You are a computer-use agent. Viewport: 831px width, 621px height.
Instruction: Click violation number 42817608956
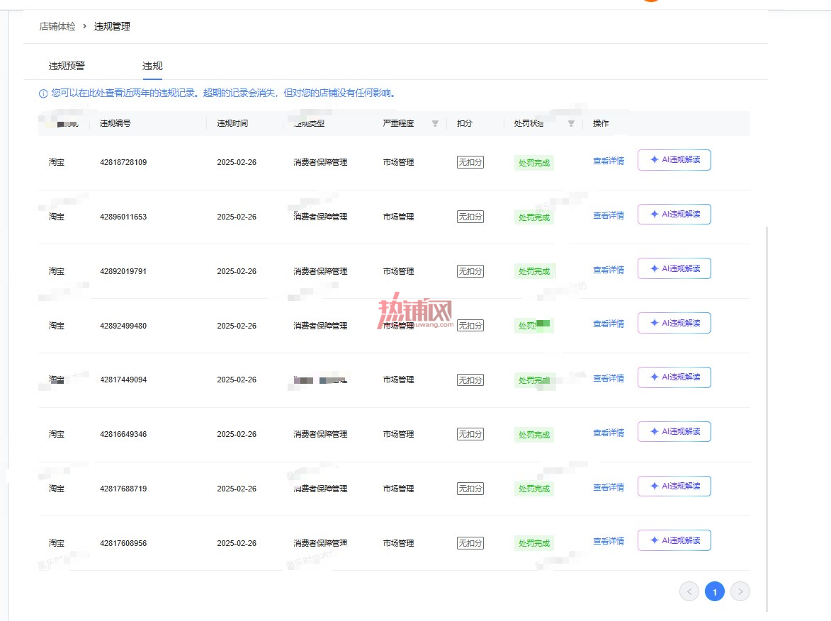(x=123, y=543)
